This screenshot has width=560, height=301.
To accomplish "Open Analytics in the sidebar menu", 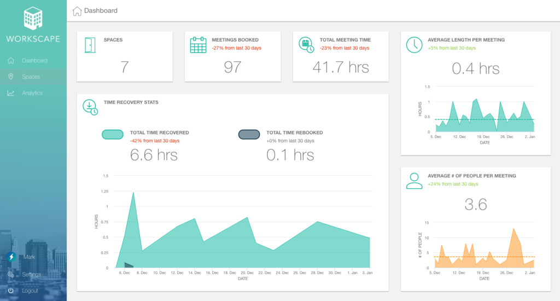I will tap(33, 93).
